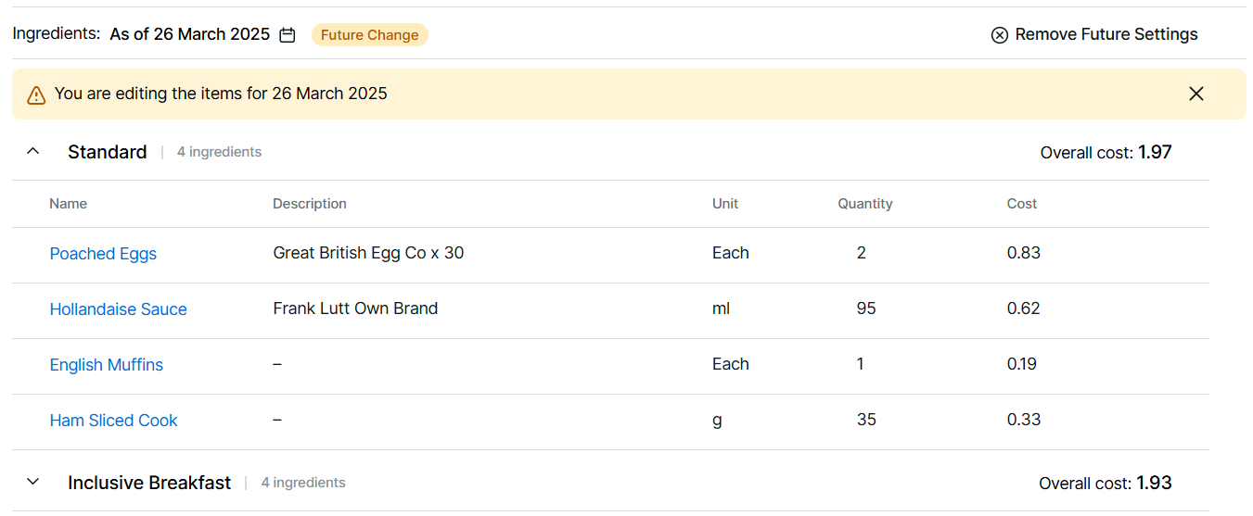
Task: Open the Poached Eggs ingredient
Action: [x=103, y=254]
